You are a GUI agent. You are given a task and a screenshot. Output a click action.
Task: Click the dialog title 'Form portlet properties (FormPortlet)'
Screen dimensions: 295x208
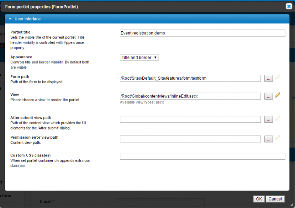[42, 7]
